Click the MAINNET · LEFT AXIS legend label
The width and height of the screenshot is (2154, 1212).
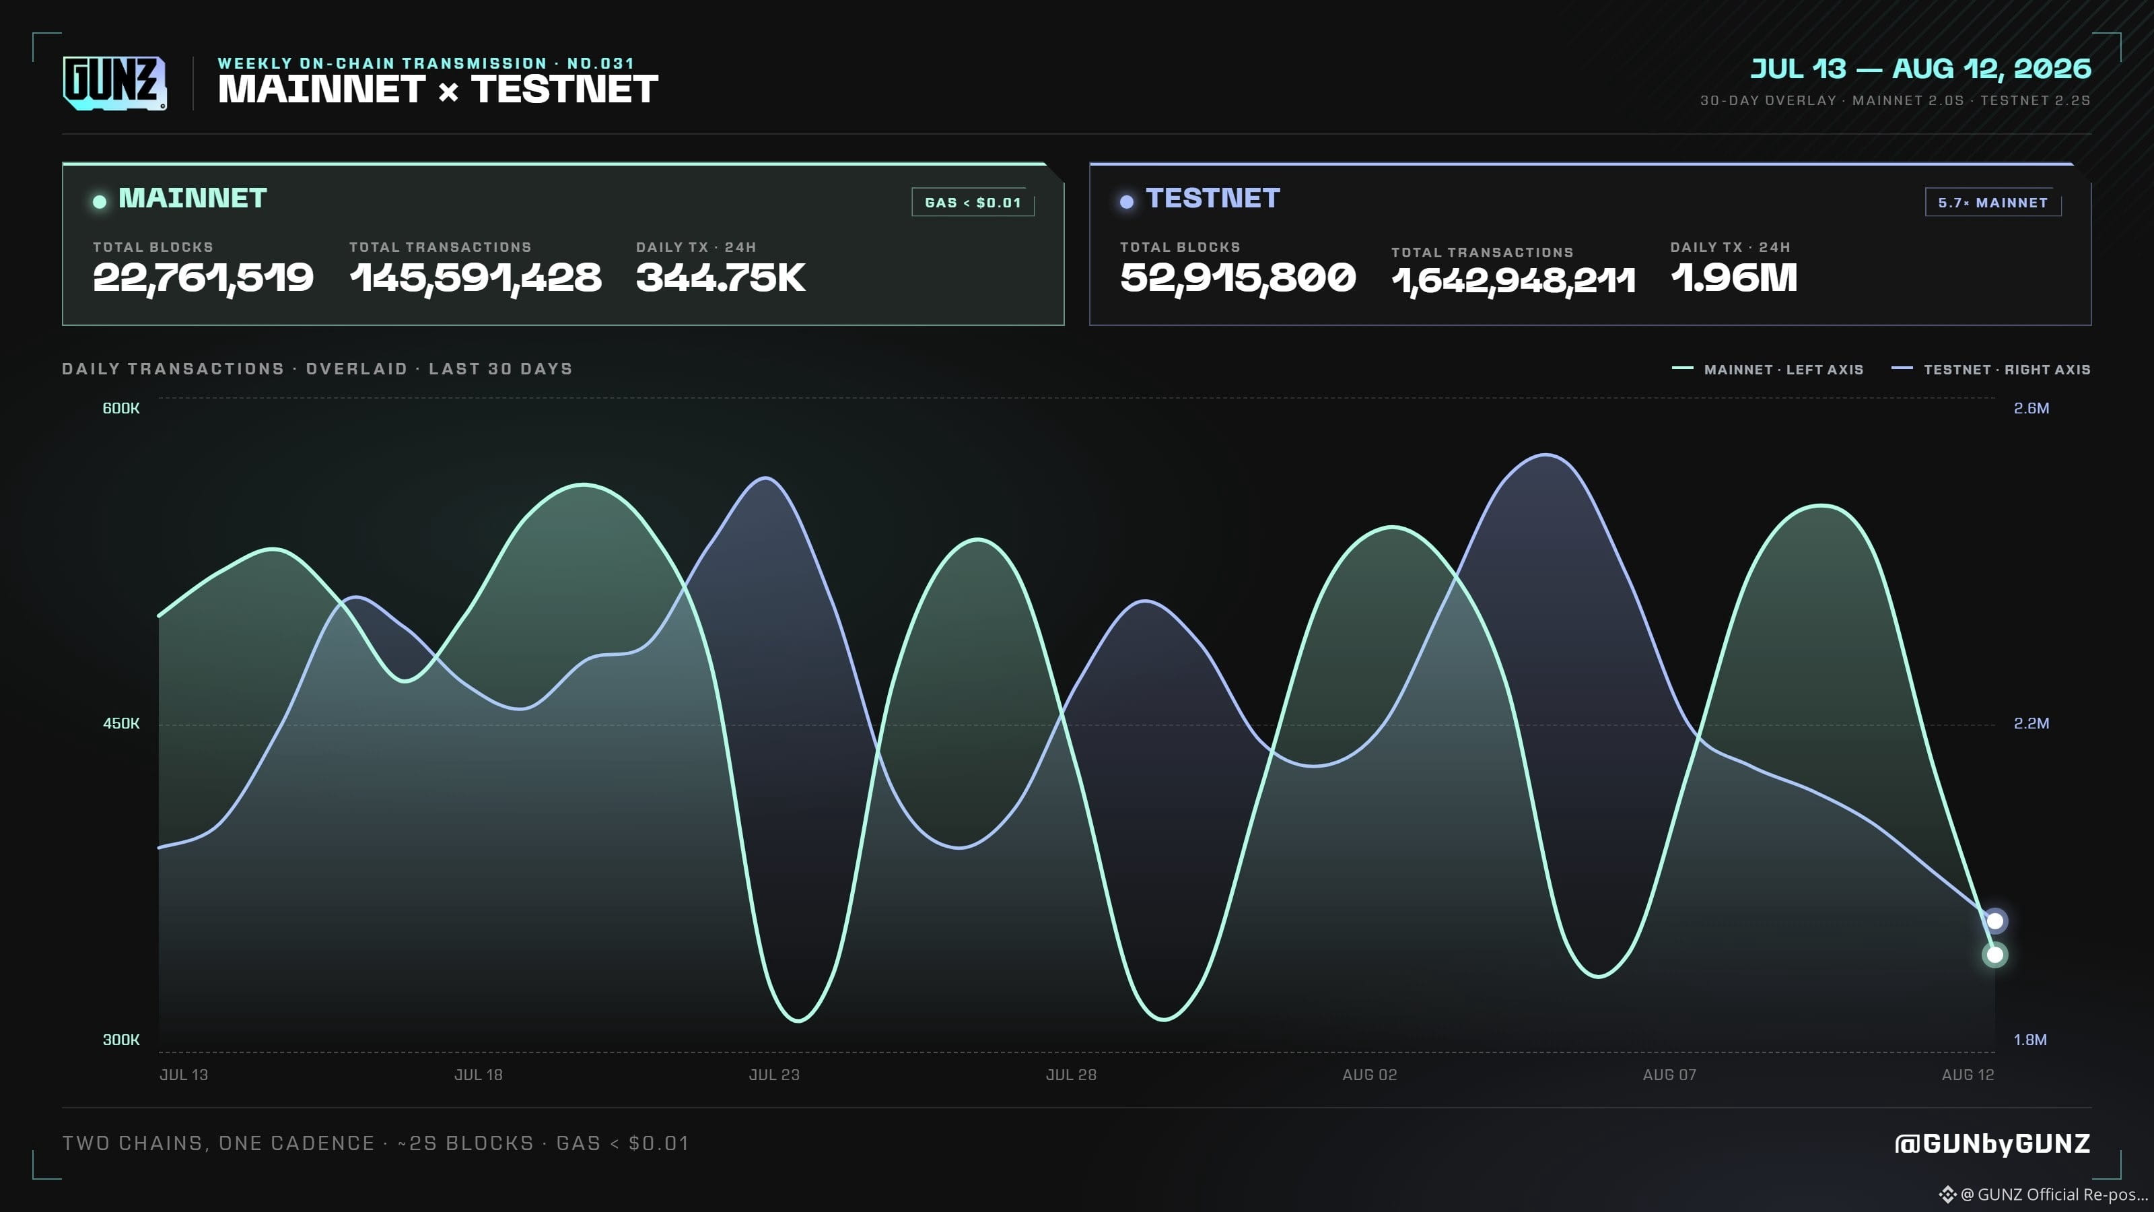click(1784, 370)
